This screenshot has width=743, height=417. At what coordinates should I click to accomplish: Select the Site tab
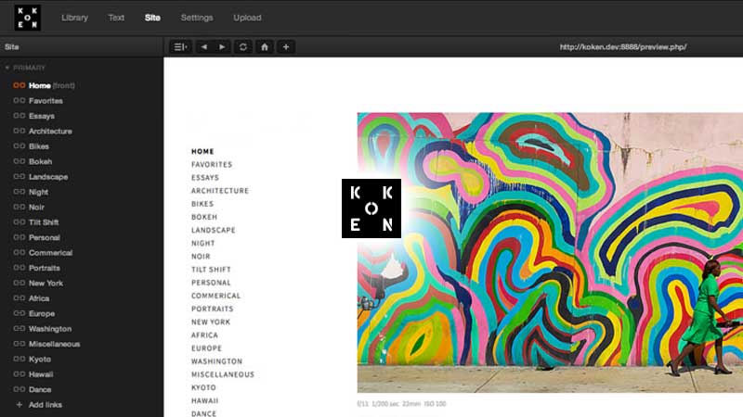[152, 18]
